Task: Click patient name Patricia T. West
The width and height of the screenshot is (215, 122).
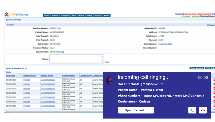Action: click(x=152, y=90)
